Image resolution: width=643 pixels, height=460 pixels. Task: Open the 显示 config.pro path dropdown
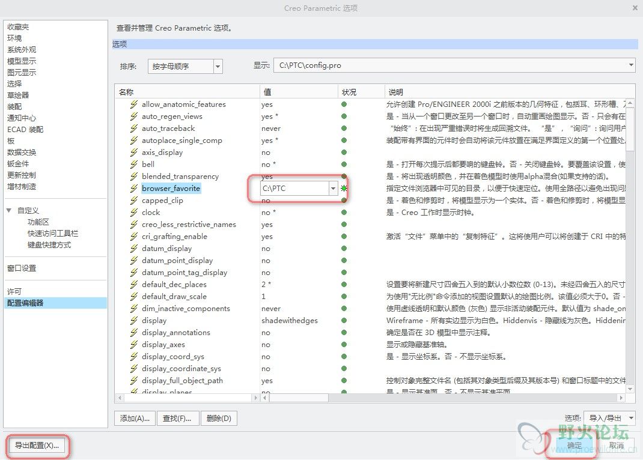tap(631, 65)
